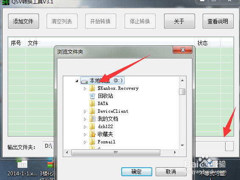Click the dzh122 folder icon

pyautogui.click(x=92, y=126)
